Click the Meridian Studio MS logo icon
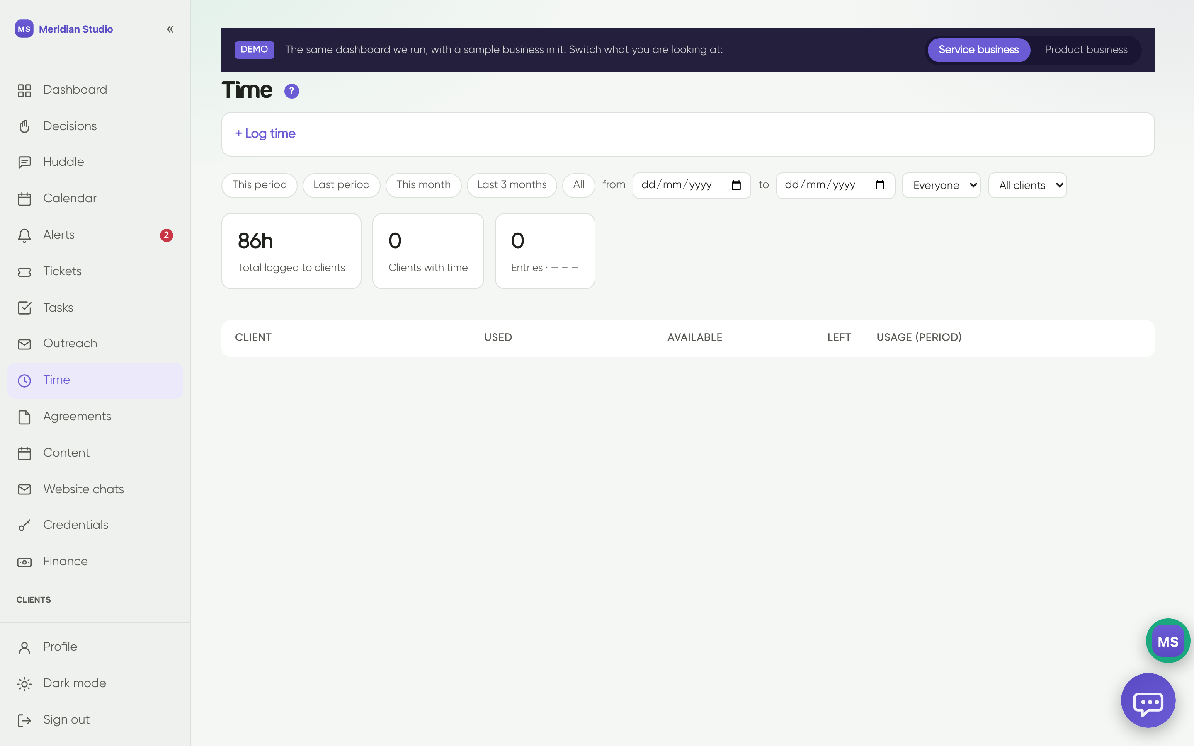Viewport: 1194px width, 746px height. (24, 29)
